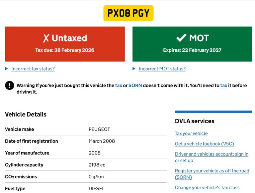Click 'Date of first registration' label
The image size is (255, 193).
tap(32, 141)
